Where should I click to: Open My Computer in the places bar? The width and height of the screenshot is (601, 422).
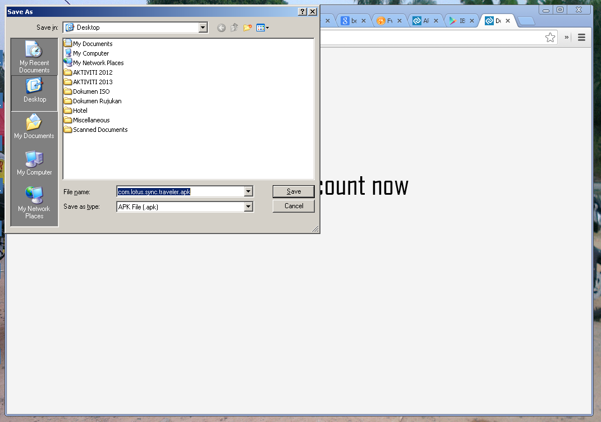(x=34, y=163)
